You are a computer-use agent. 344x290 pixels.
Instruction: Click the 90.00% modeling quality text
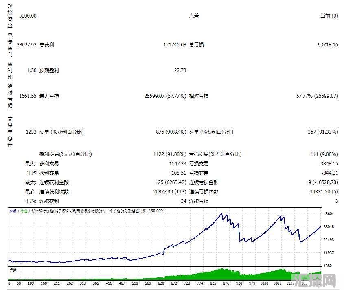158,211
